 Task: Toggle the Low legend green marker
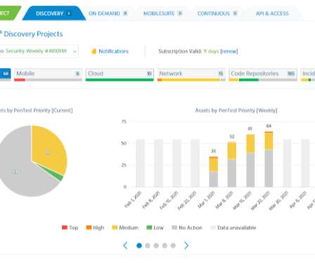149,227
